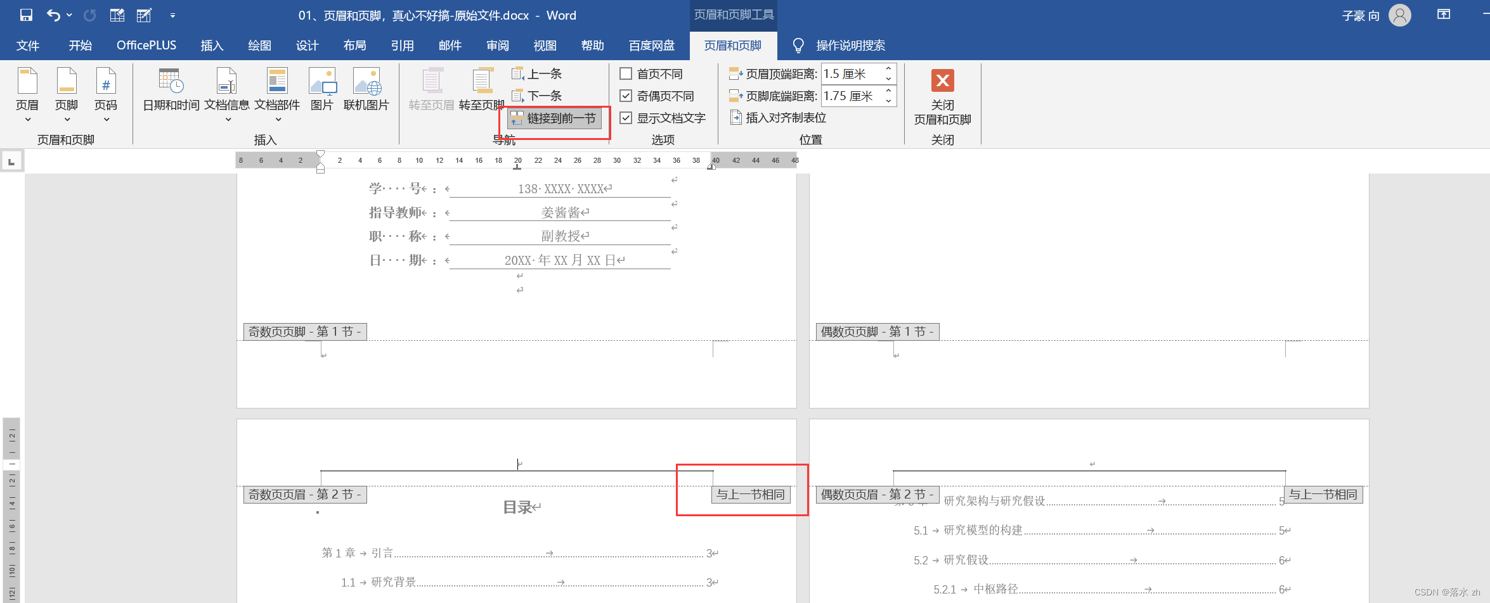Click the Undo arrow icon

pos(53,15)
